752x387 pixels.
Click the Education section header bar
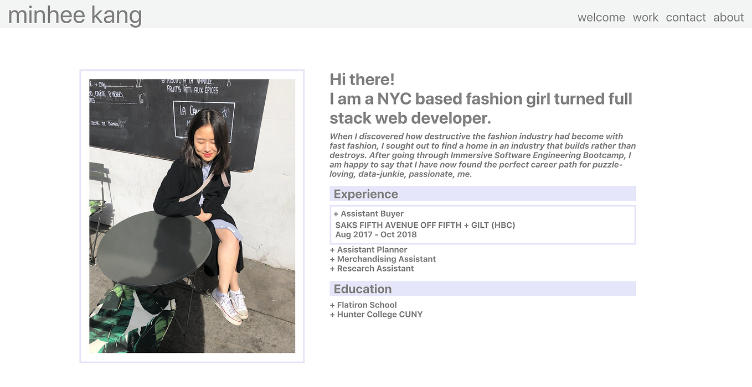point(482,289)
